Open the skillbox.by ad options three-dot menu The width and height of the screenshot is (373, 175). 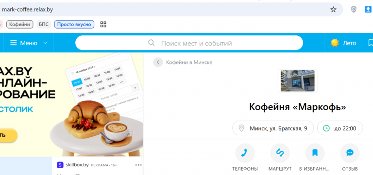(138, 165)
